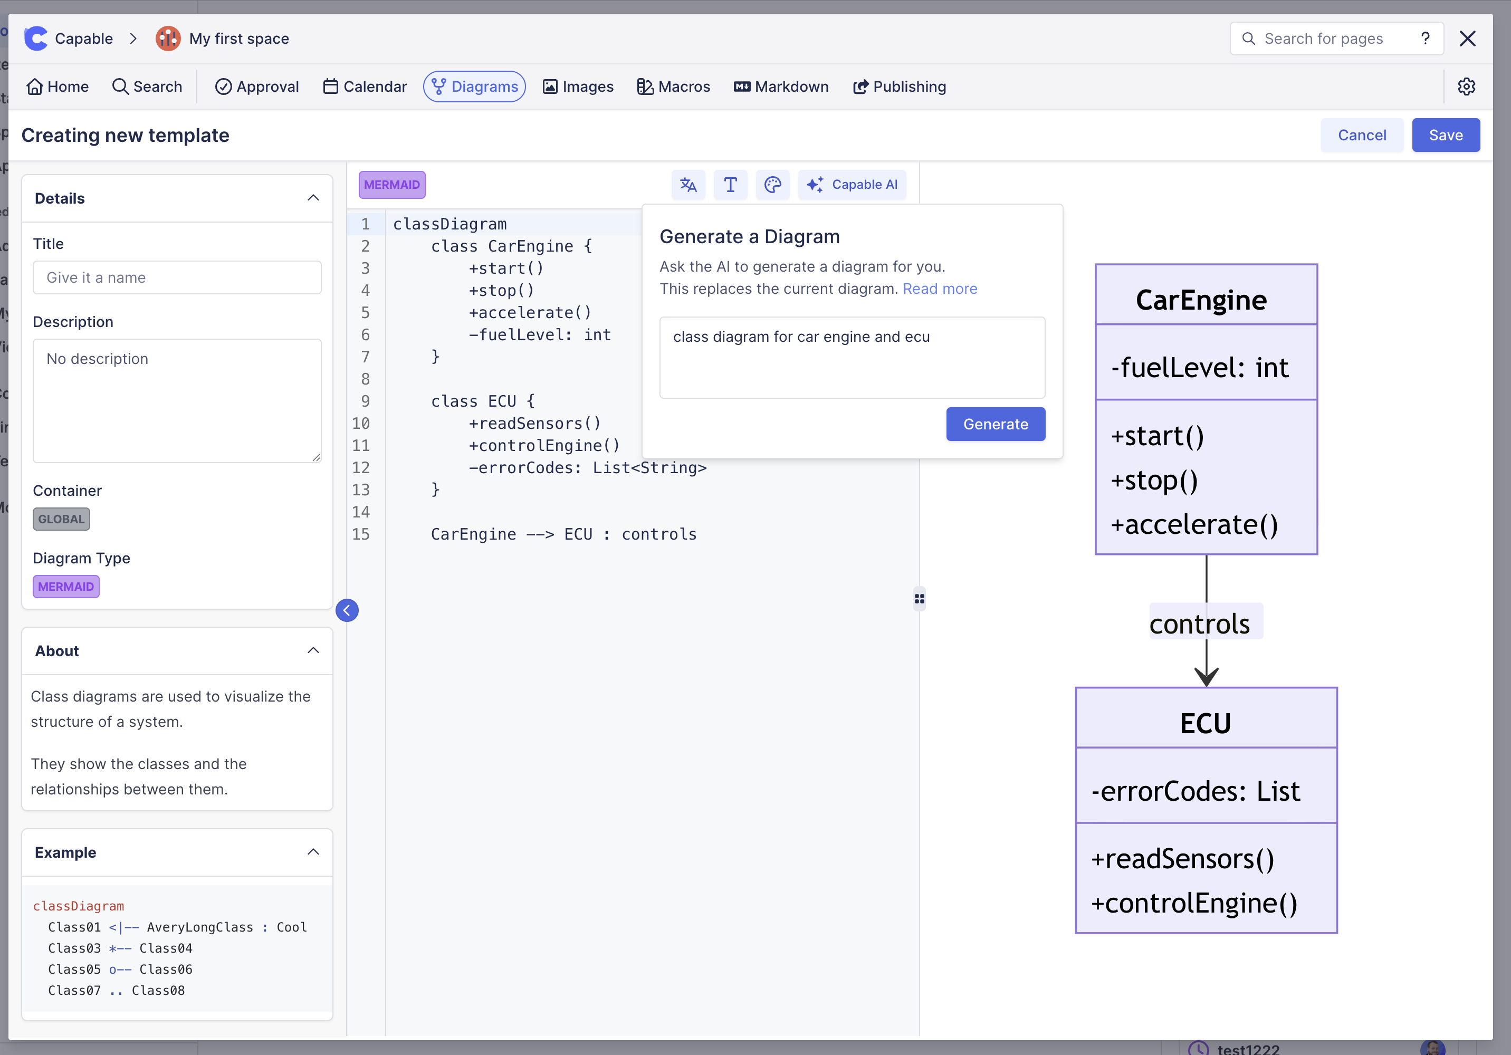Image resolution: width=1511 pixels, height=1055 pixels.
Task: Open the settings gear icon
Action: pos(1466,86)
